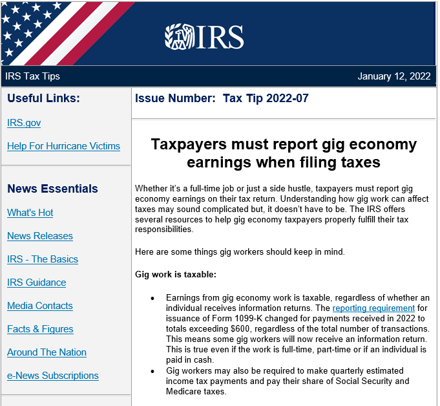
Task: Open Help For Hurricane Victims link
Action: click(63, 146)
